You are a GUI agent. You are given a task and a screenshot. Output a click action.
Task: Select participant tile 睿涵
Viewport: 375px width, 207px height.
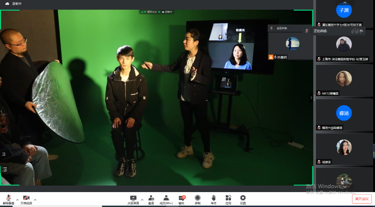[x=344, y=115]
